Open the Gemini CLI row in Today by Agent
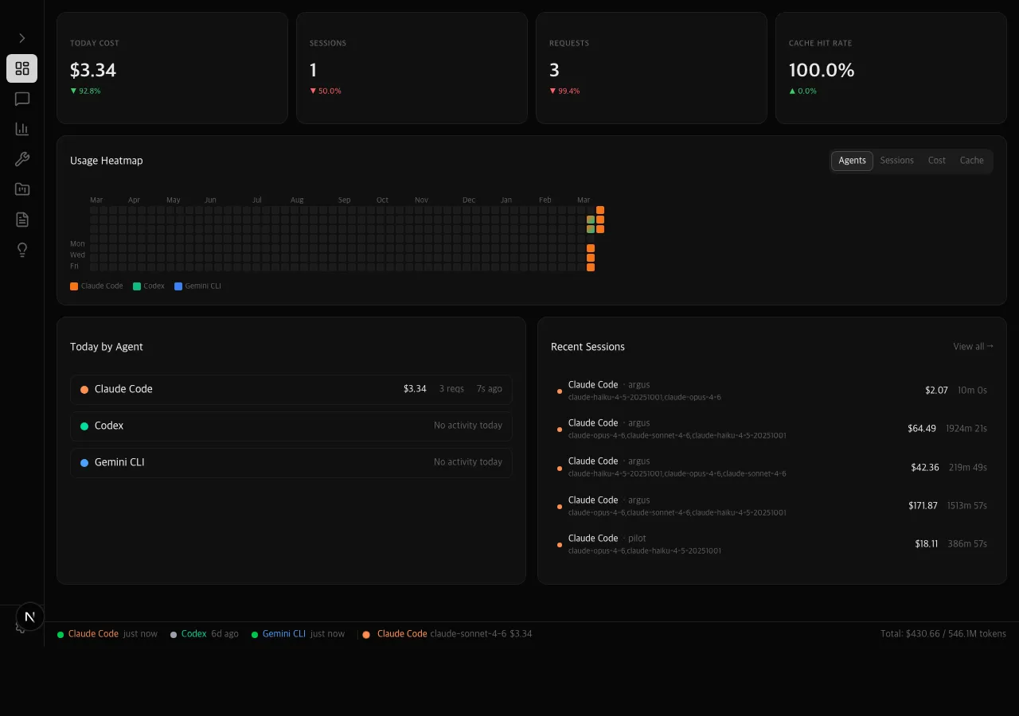 pos(291,462)
